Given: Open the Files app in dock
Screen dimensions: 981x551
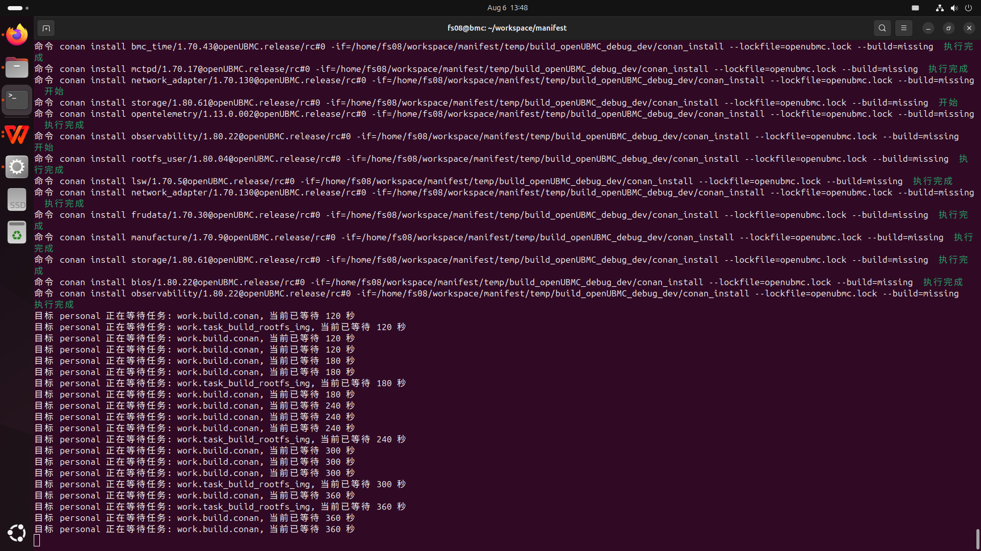Looking at the screenshot, I should pos(17,67).
